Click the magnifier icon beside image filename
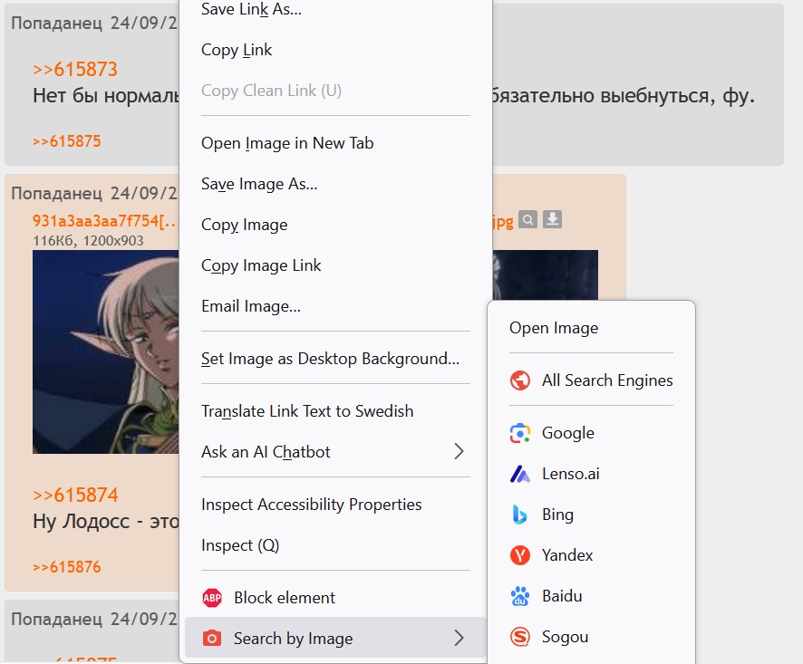 tap(527, 219)
